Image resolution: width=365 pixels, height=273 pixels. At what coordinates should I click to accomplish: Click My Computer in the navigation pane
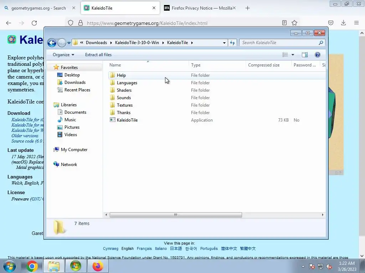pyautogui.click(x=74, y=150)
